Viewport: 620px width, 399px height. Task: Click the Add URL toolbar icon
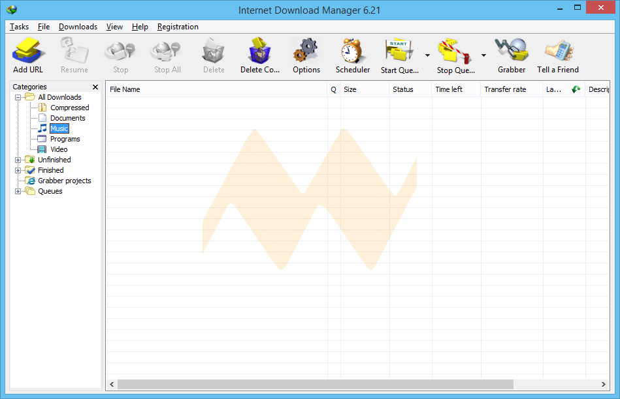[28, 50]
